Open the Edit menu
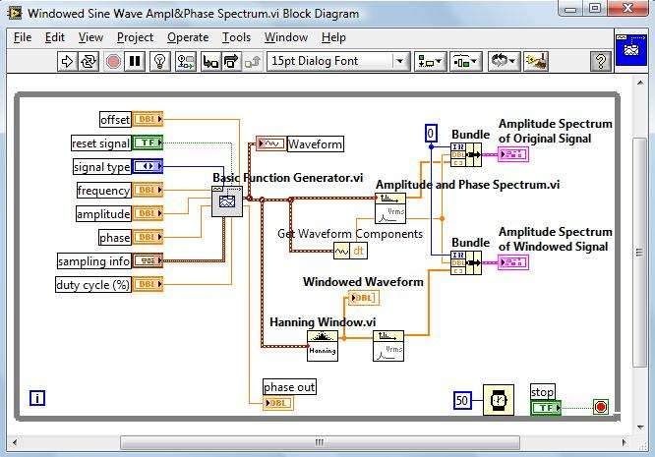Viewport: 655px width, 457px height. tap(55, 37)
